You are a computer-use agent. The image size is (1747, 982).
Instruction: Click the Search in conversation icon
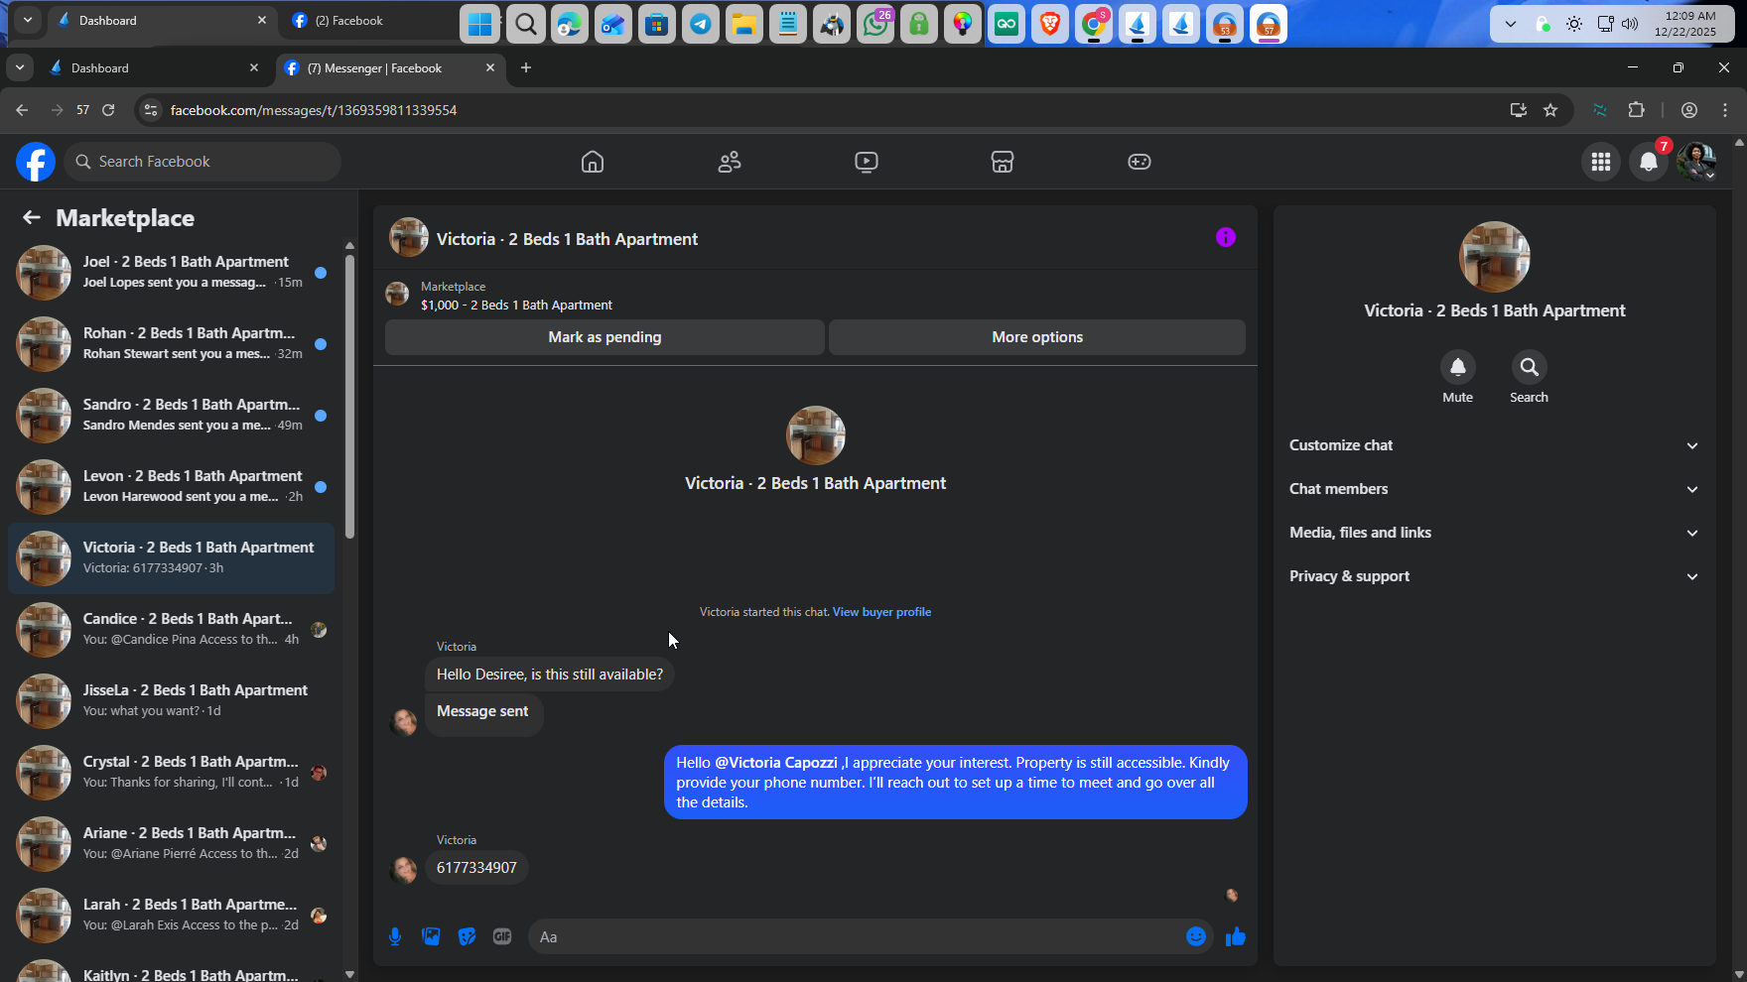coord(1530,367)
